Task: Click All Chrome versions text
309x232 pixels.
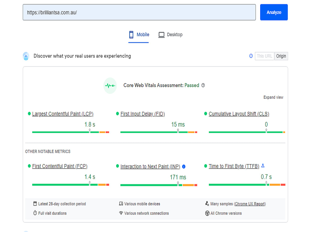Action: (226, 213)
